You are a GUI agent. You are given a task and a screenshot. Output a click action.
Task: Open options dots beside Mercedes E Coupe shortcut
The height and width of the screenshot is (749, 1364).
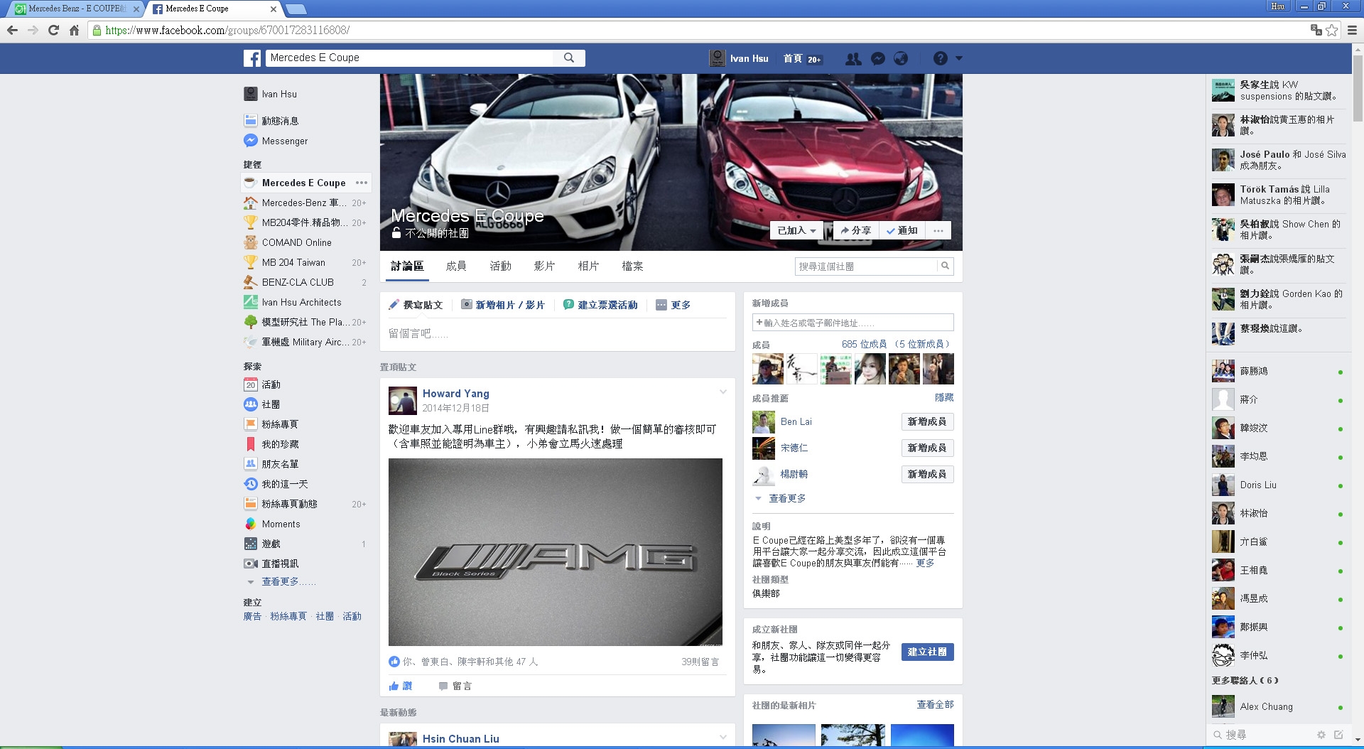tap(362, 183)
